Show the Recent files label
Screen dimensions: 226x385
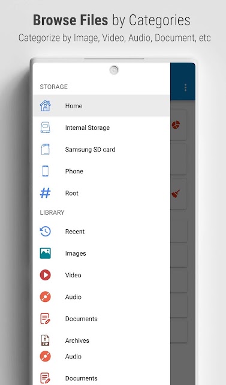point(75,232)
